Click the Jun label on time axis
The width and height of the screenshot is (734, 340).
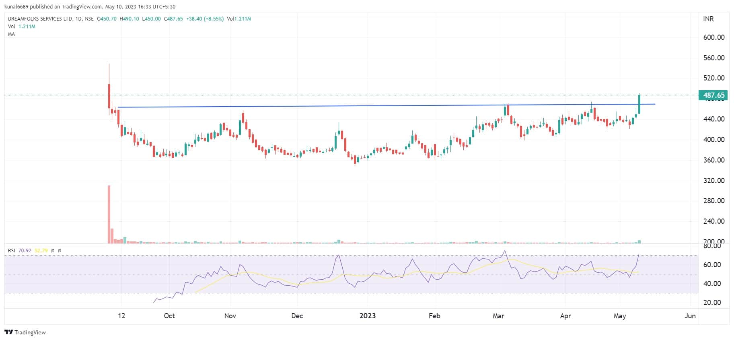pyautogui.click(x=690, y=316)
